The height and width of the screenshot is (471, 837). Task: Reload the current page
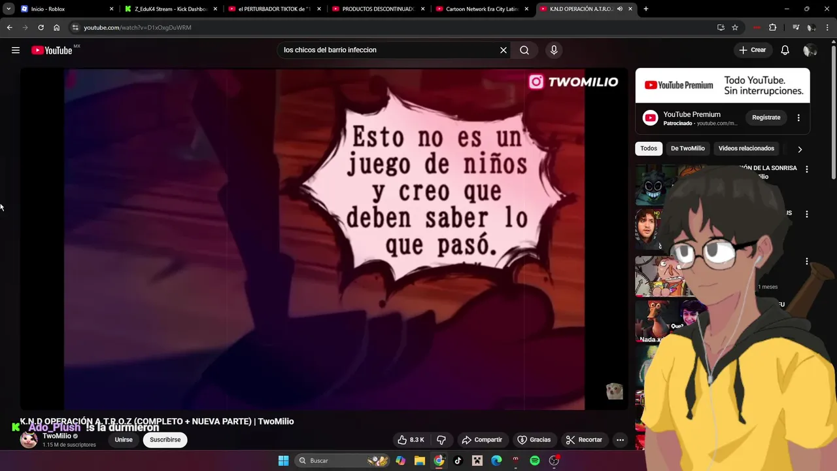[41, 27]
